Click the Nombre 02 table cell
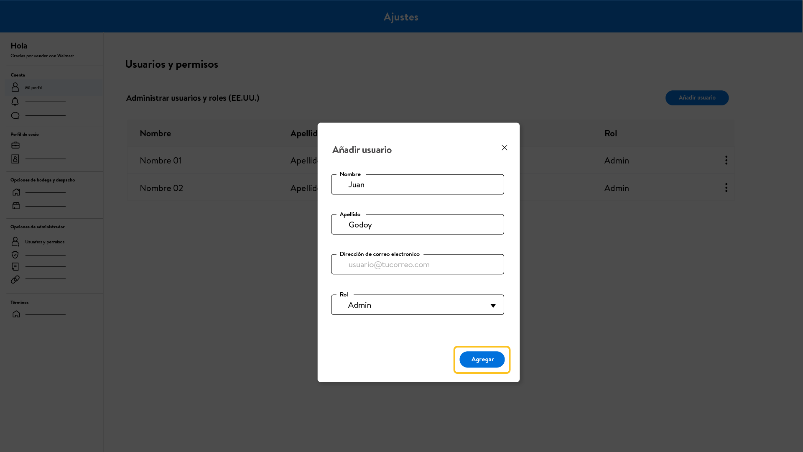Viewport: 803px width, 452px height. 161,188
